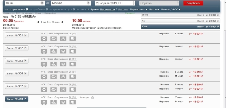226x108 pixels.
Task: Sort trains по отправлению
Action: pyautogui.click(x=17, y=10)
